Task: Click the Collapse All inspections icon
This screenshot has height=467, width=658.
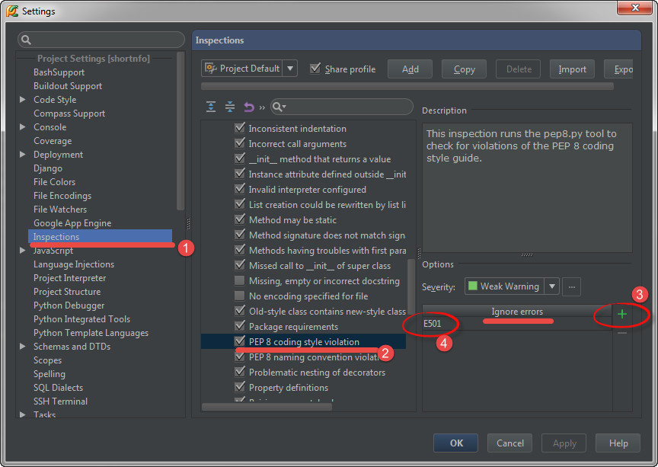Action: (230, 107)
